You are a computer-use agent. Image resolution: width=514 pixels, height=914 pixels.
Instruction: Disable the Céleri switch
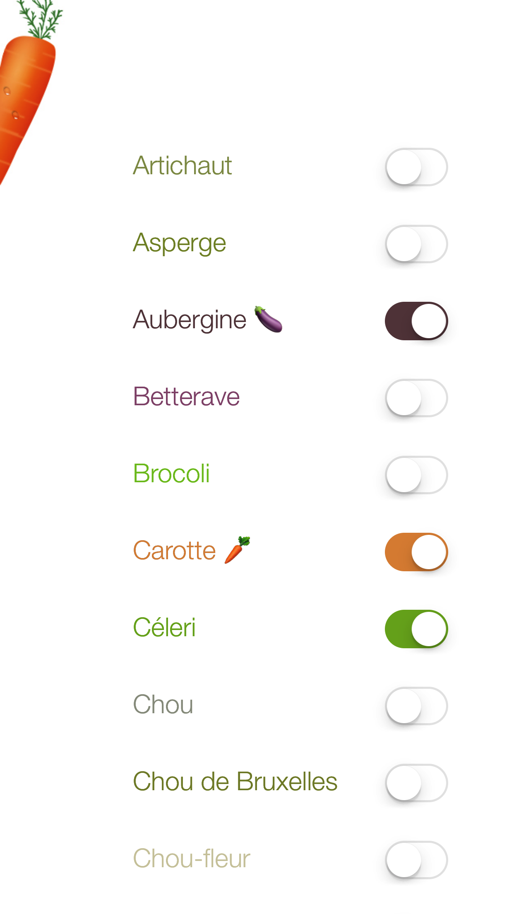pyautogui.click(x=416, y=629)
